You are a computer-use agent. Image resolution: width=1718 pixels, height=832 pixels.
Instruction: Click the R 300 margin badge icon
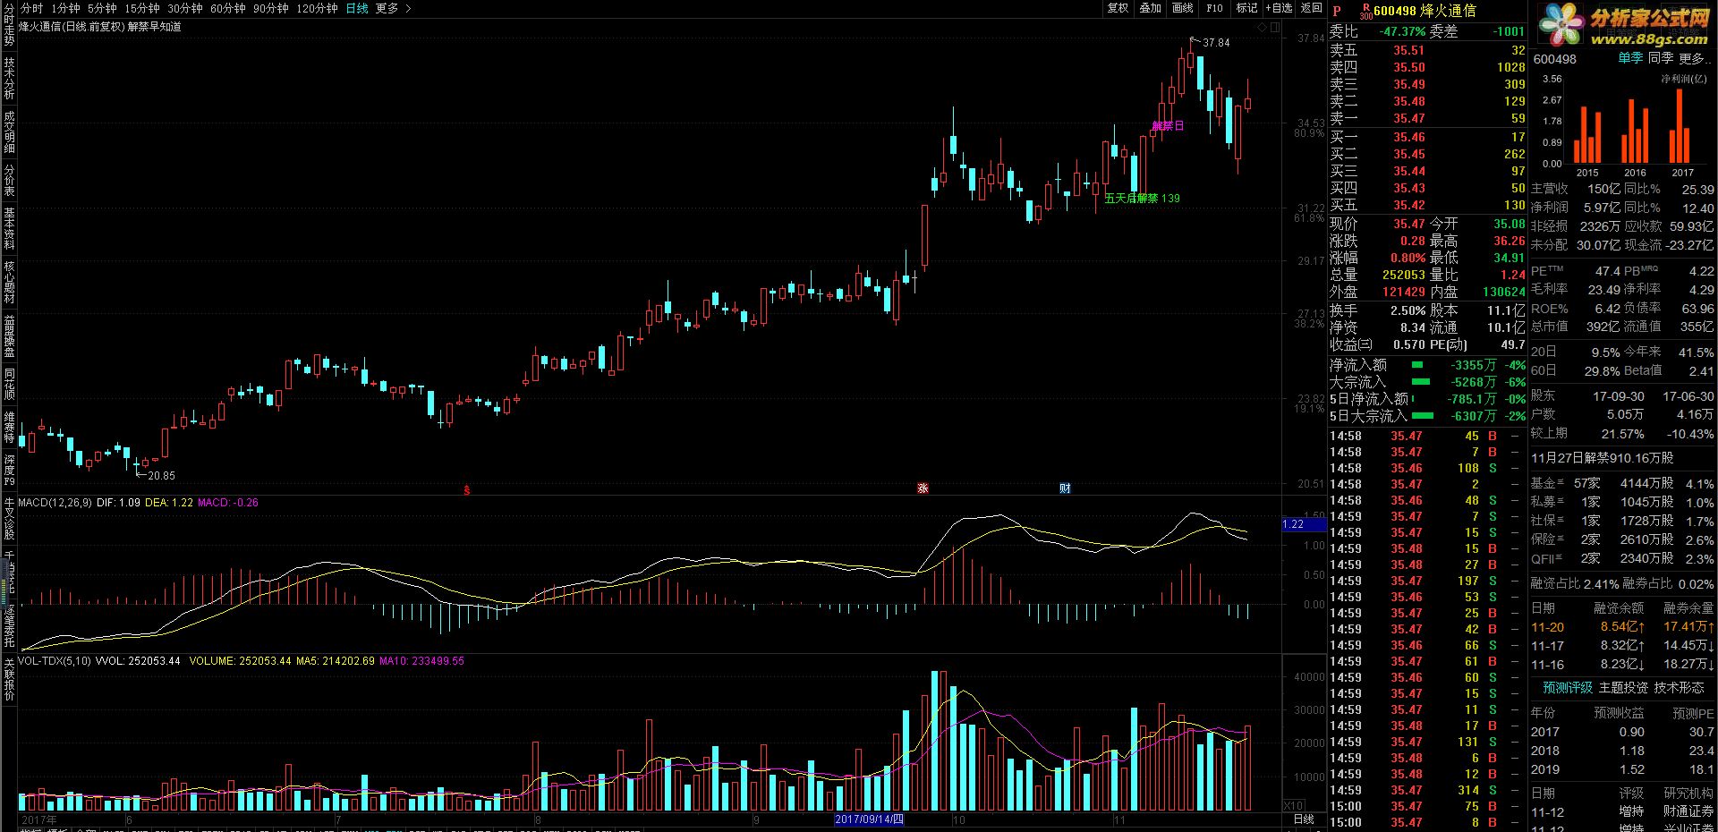(1365, 11)
